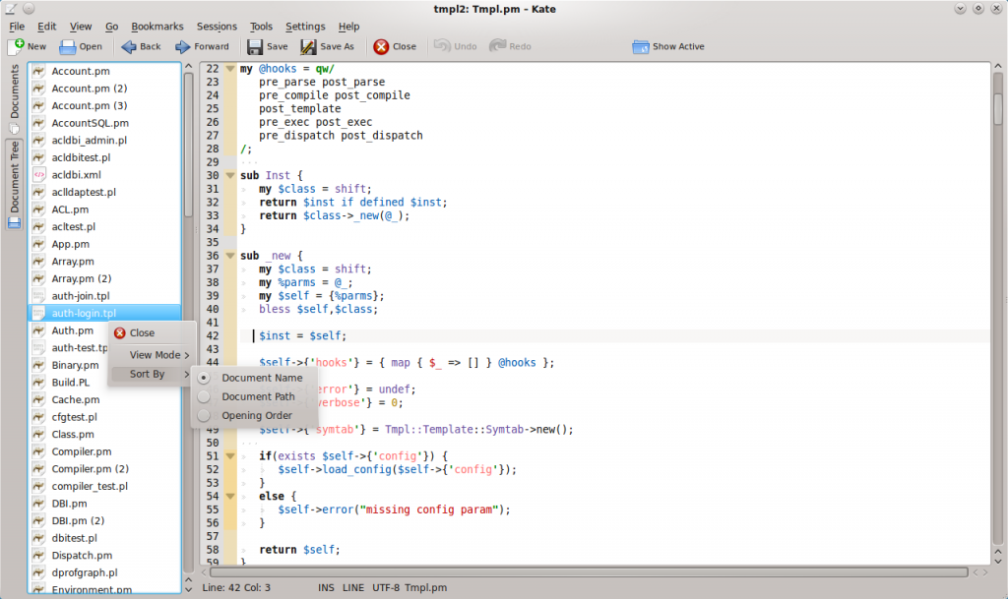The height and width of the screenshot is (599, 1008).
Task: Keep Document Name sorting selected
Action: pyautogui.click(x=262, y=378)
